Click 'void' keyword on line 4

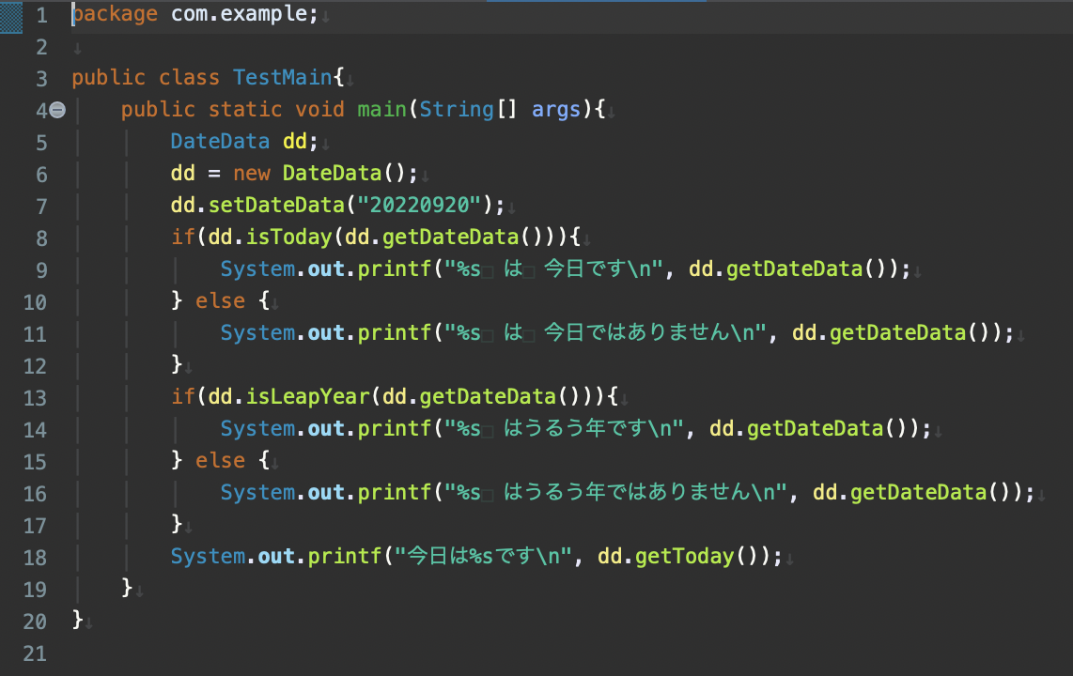319,109
